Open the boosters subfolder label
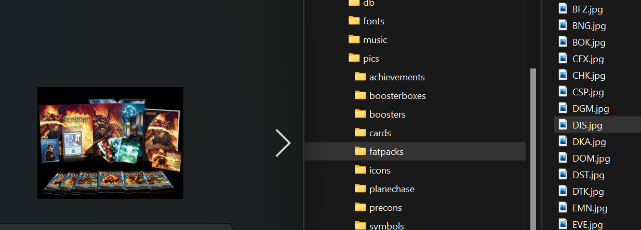The height and width of the screenshot is (230, 641). [388, 114]
